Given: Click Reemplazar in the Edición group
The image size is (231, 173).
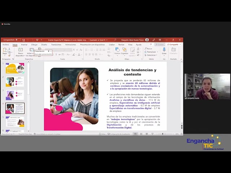Looking at the screenshot, I should click(x=150, y=52).
